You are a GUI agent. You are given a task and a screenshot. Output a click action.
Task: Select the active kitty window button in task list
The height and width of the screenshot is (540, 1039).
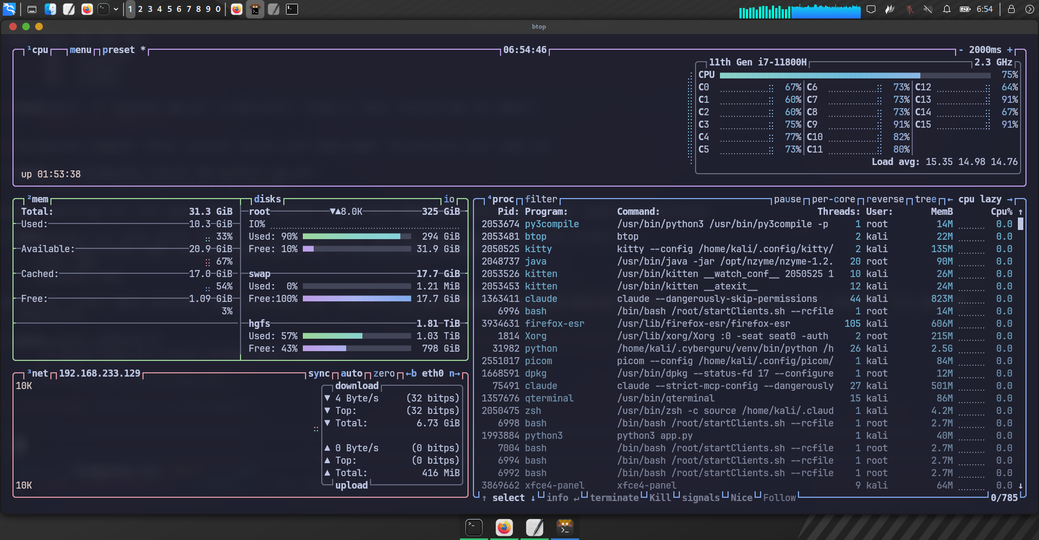pyautogui.click(x=255, y=9)
